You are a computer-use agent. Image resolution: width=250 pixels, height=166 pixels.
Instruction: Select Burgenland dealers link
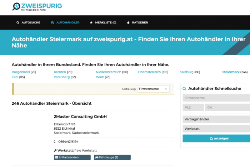coord(21,72)
